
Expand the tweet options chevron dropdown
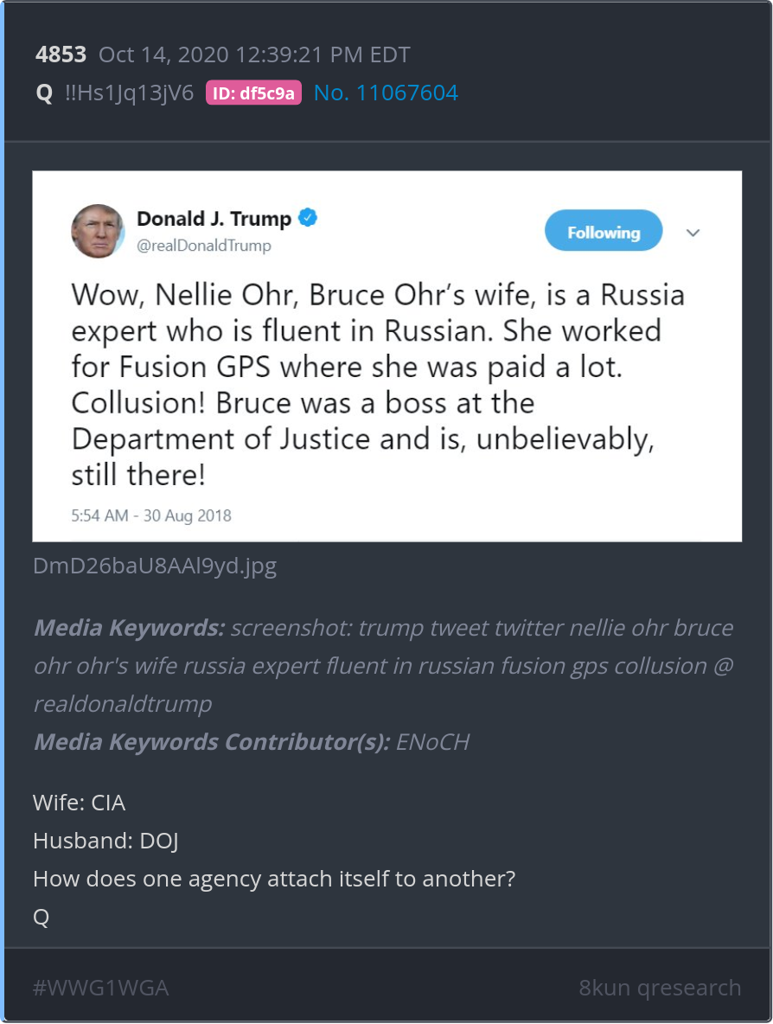(x=693, y=233)
